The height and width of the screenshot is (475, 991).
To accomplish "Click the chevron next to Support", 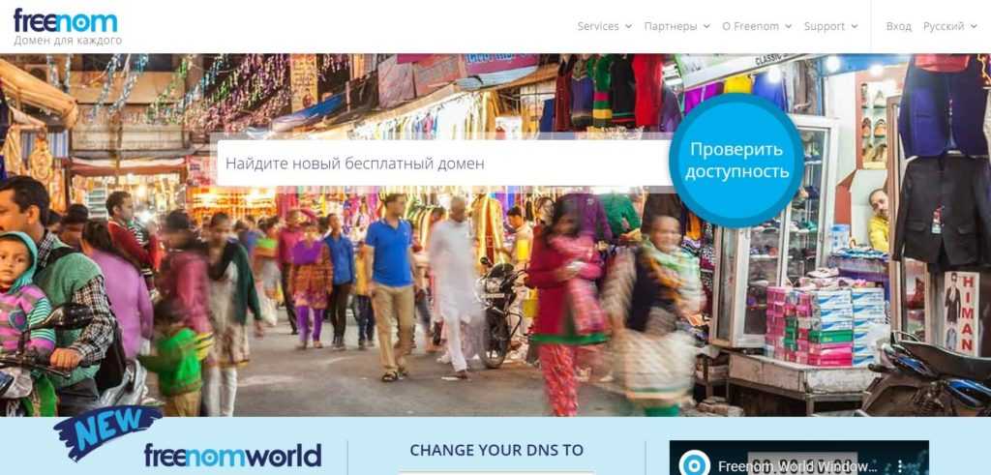I will click(855, 26).
